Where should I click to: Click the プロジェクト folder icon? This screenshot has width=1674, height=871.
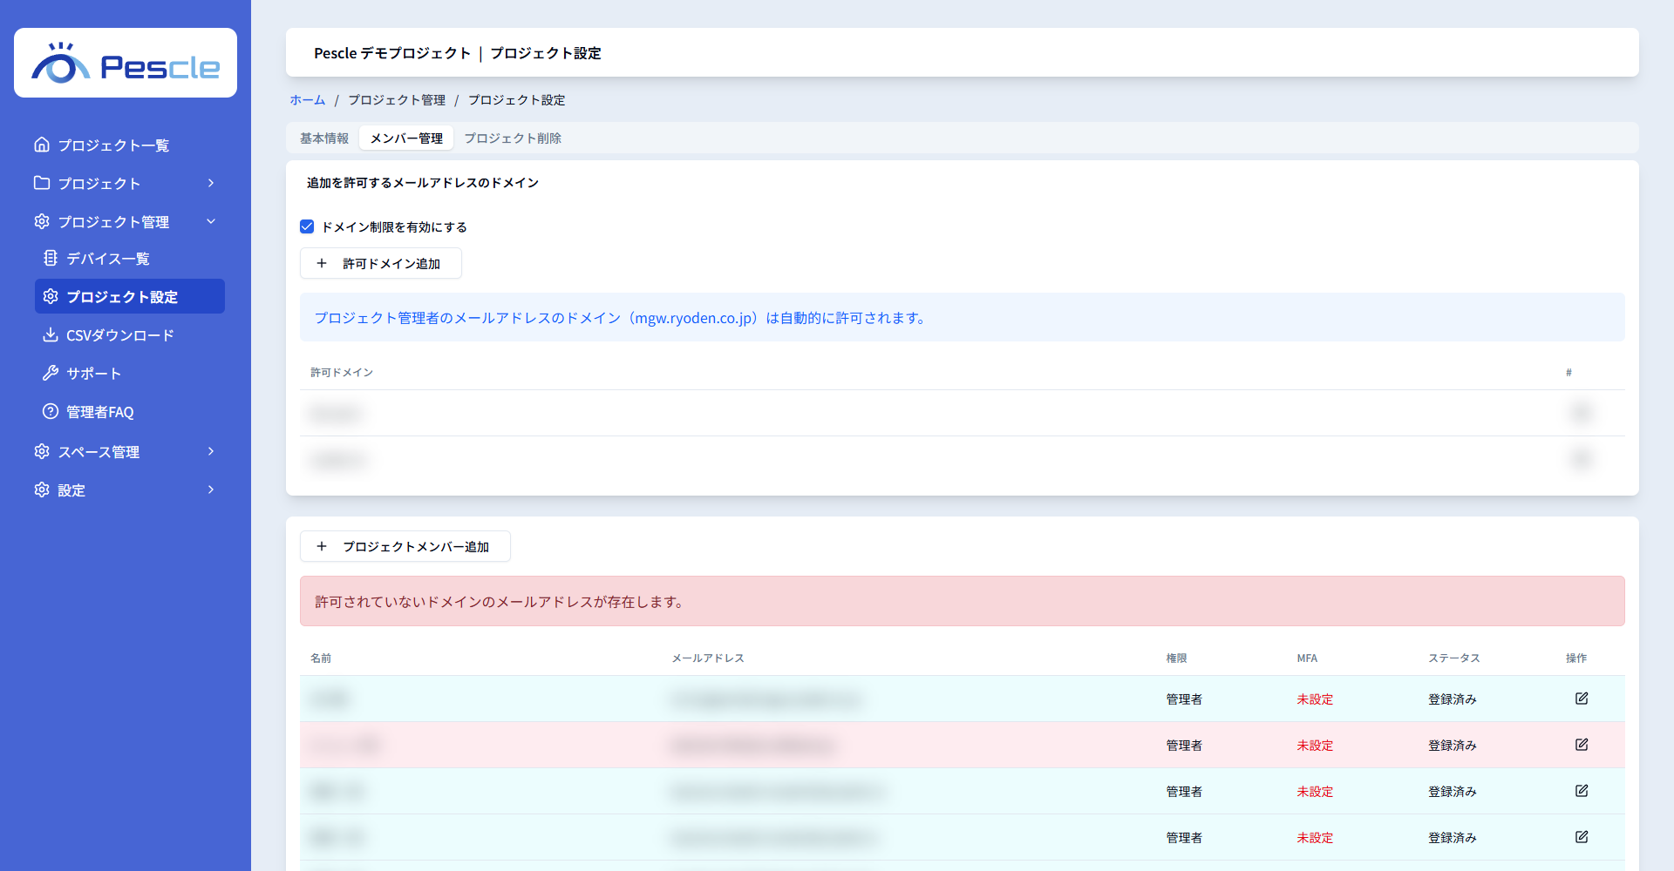(x=42, y=183)
